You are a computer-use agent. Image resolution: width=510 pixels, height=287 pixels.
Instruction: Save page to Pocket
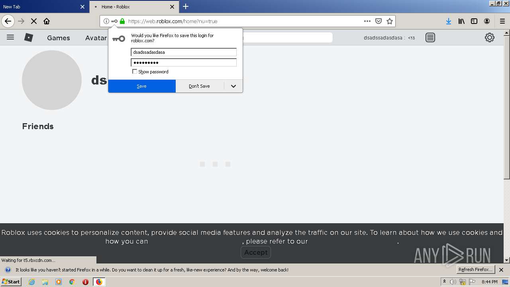click(379, 21)
